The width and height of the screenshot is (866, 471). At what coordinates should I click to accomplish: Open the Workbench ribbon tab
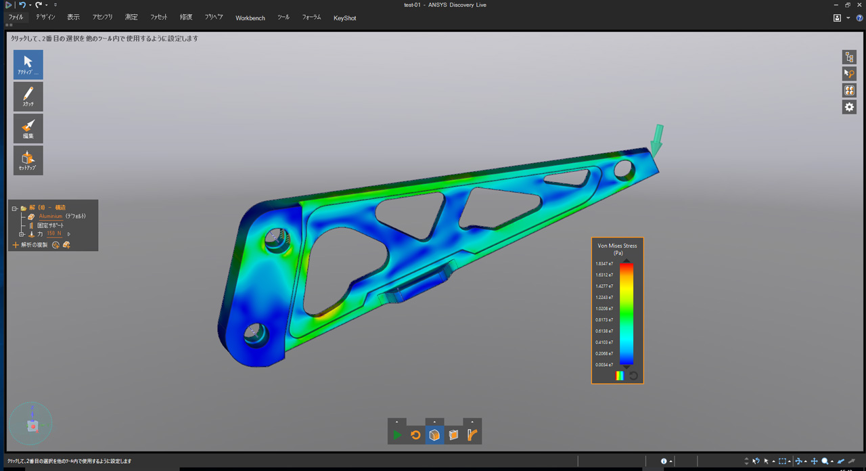pyautogui.click(x=250, y=18)
